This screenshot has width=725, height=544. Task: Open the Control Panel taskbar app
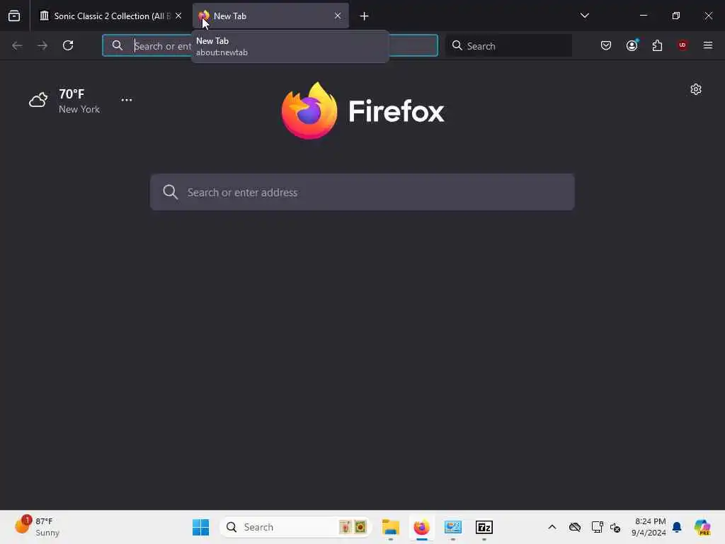(x=453, y=527)
